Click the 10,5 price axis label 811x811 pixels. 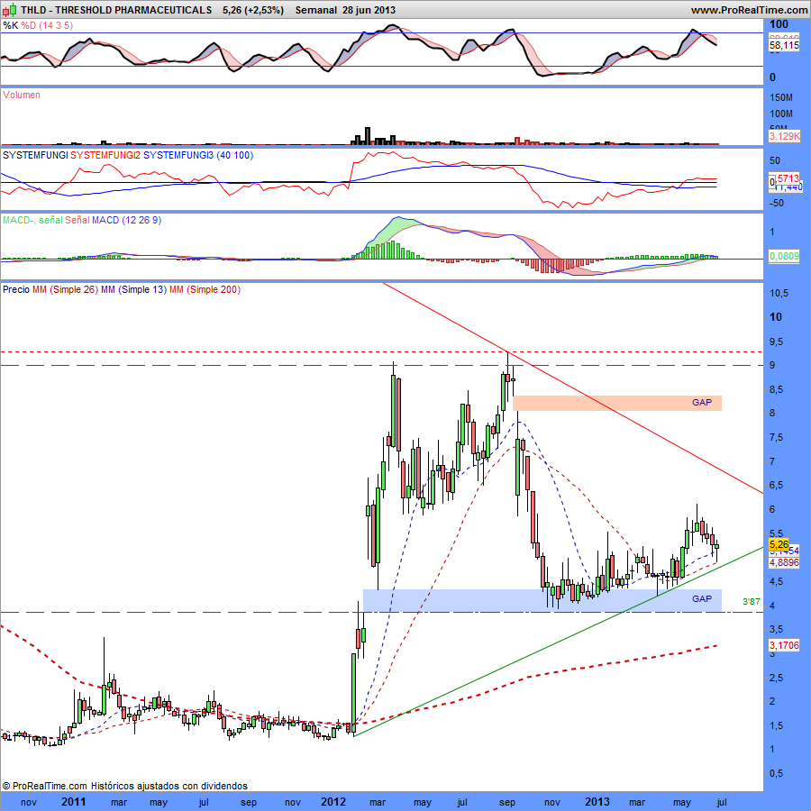[x=779, y=293]
